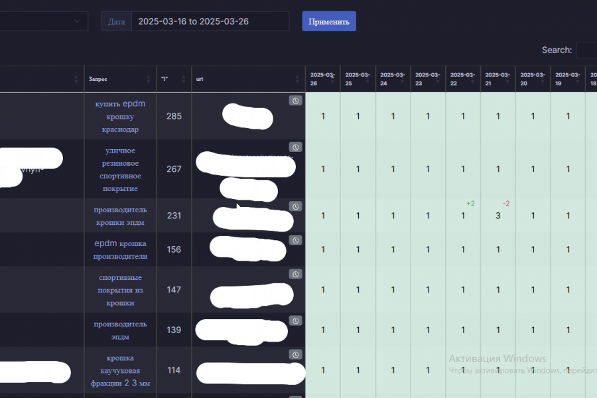Sort by the 2025-03-22 column header
This screenshot has height=398, width=597.
[x=462, y=79]
